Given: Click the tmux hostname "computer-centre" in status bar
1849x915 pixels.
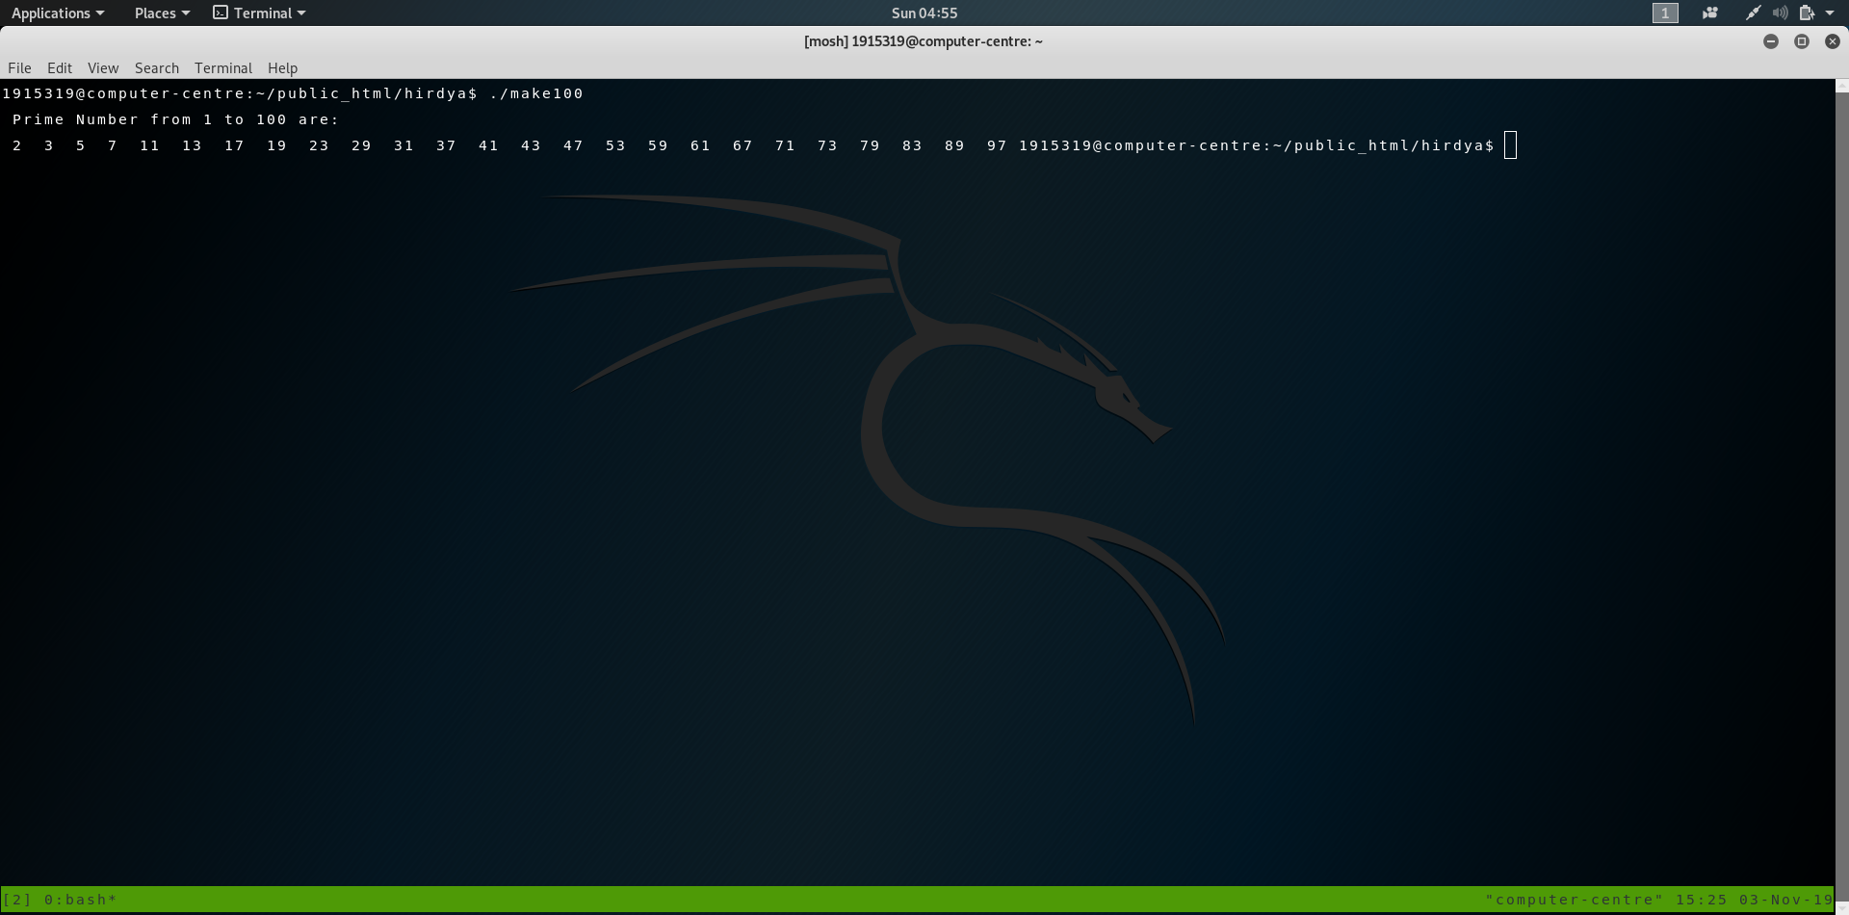Looking at the screenshot, I should tap(1575, 900).
